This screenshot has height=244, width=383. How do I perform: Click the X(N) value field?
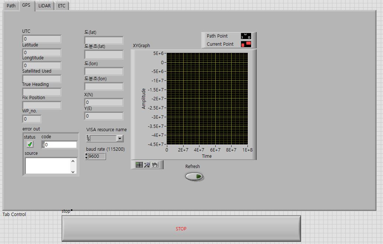[104, 102]
